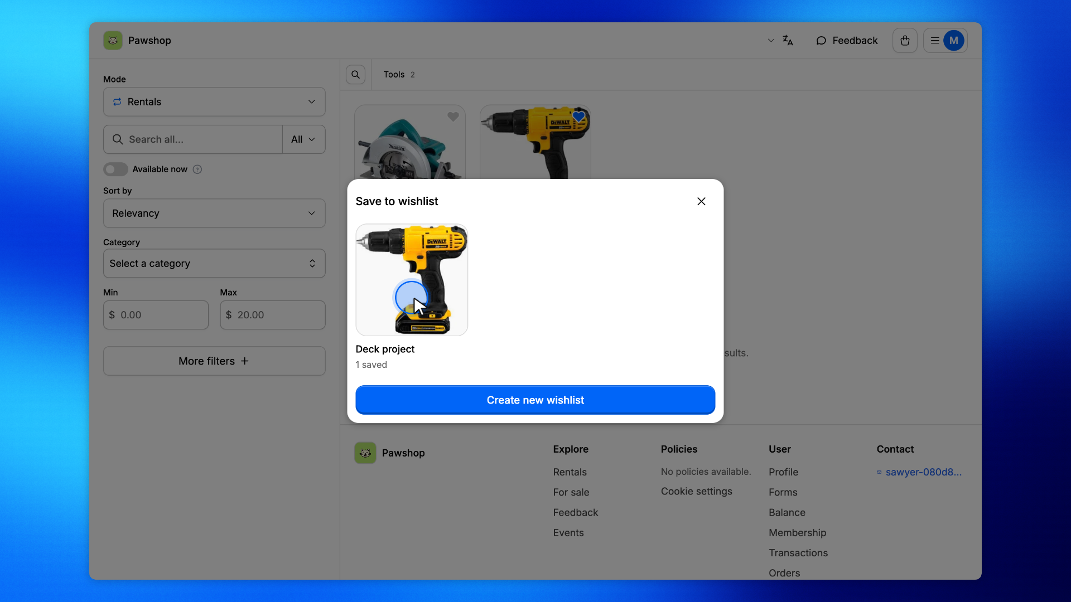Open the shopping bag cart

pos(905,41)
